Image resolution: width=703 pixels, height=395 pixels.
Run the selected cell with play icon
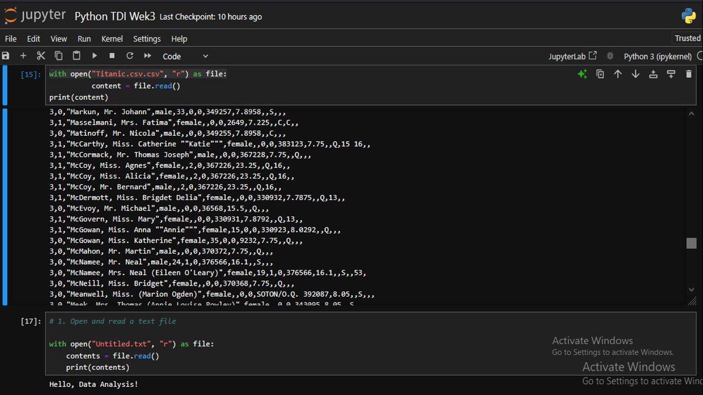pyautogui.click(x=94, y=56)
